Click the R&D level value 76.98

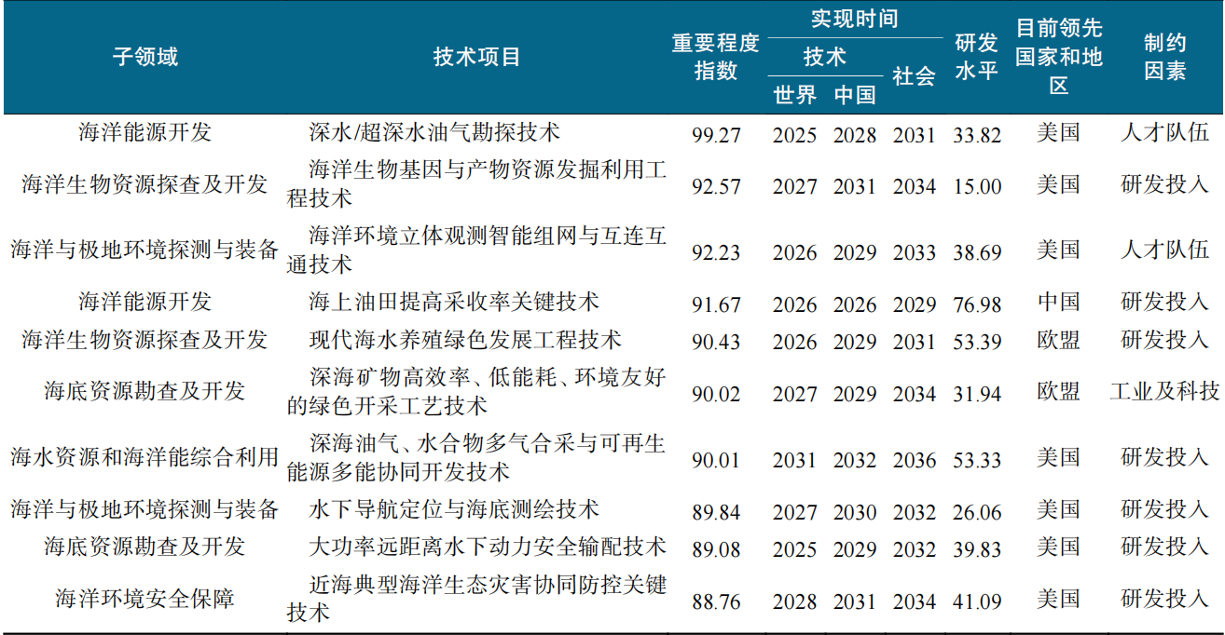tap(977, 305)
